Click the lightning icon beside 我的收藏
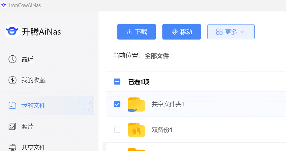This screenshot has width=286, height=151. click(x=12, y=80)
